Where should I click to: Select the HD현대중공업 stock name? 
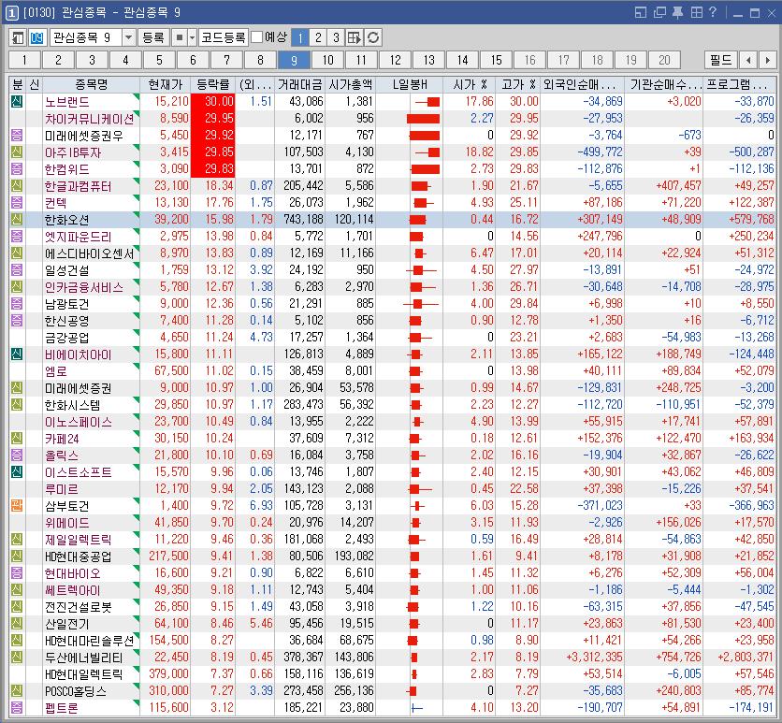click(78, 556)
